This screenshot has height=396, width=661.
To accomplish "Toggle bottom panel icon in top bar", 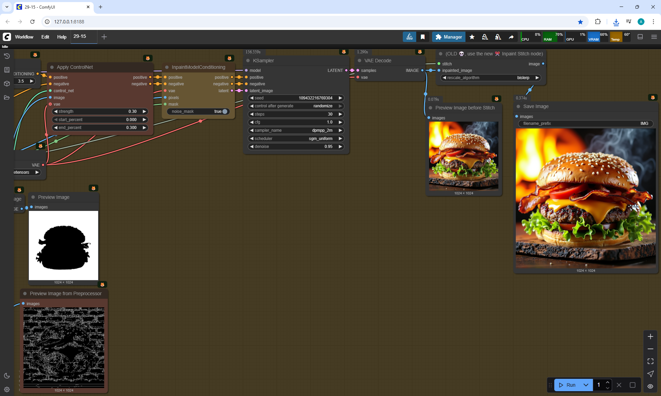I will pyautogui.click(x=640, y=37).
